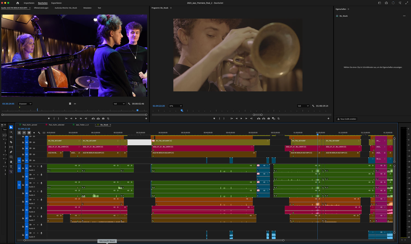Select the Razor tool
The image size is (411, 244).
coord(11,142)
